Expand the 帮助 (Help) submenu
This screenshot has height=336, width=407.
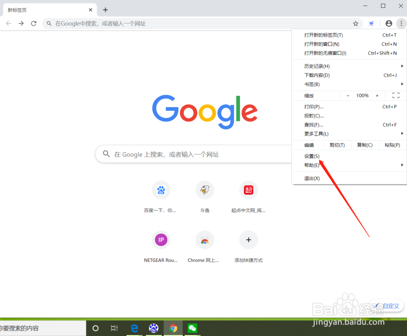pyautogui.click(x=311, y=165)
